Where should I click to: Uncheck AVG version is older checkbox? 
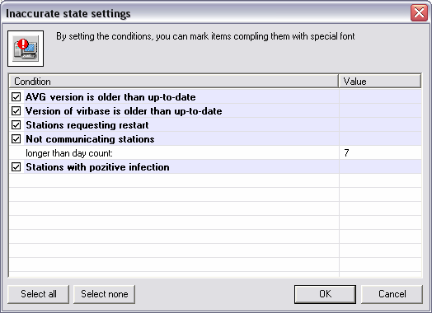(x=16, y=97)
